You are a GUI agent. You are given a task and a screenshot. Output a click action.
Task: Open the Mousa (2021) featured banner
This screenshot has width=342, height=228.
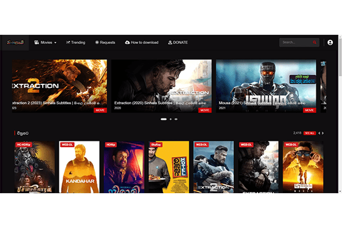[266, 85]
